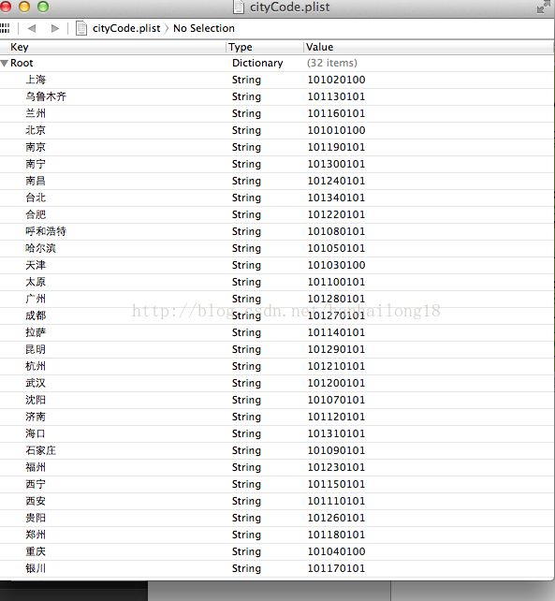Select the 太原 key row
Screen dimensions: 555x601
[x=36, y=282]
